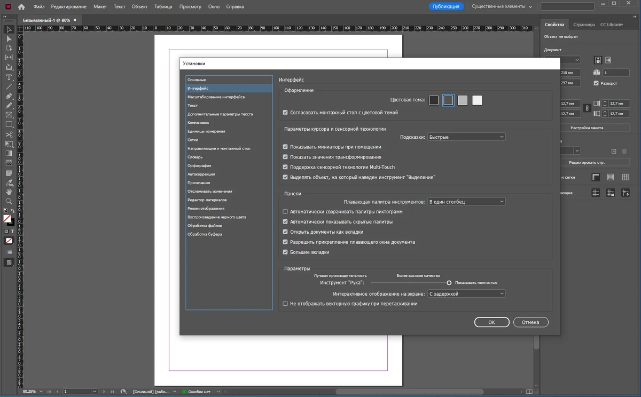Open the 'Таблица' menu
Viewport: 641px width, 397px height.
point(163,7)
